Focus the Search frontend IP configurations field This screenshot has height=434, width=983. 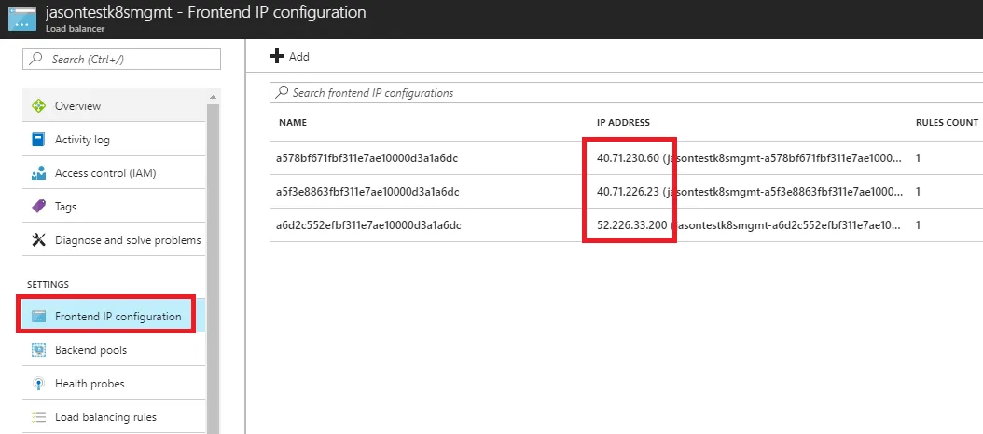(x=627, y=93)
